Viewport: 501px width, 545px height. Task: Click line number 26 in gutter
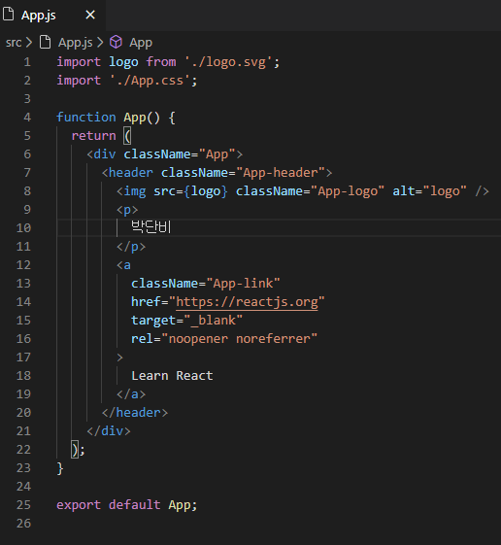23,523
